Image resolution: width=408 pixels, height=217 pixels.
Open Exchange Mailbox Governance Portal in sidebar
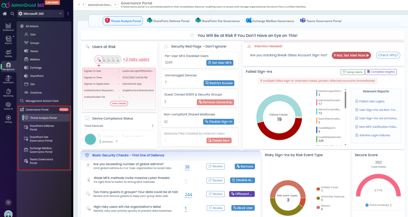41,150
